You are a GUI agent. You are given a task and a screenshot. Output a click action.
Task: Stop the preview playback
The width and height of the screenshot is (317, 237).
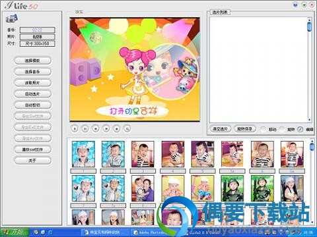(117, 129)
